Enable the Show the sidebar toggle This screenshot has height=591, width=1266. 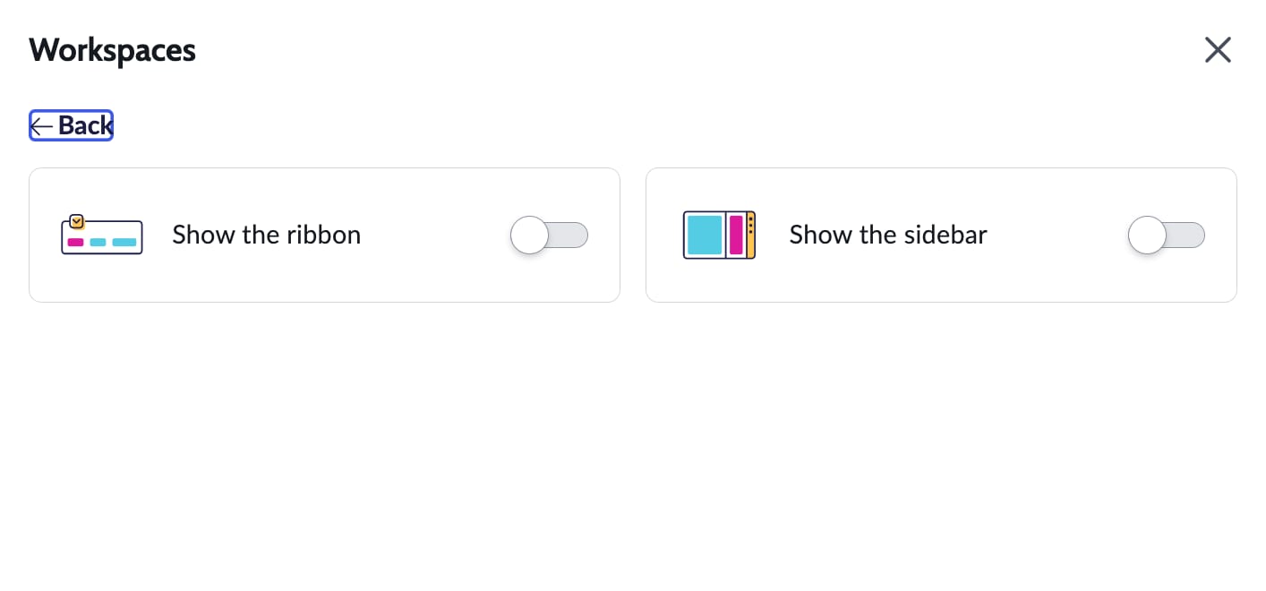click(1167, 235)
